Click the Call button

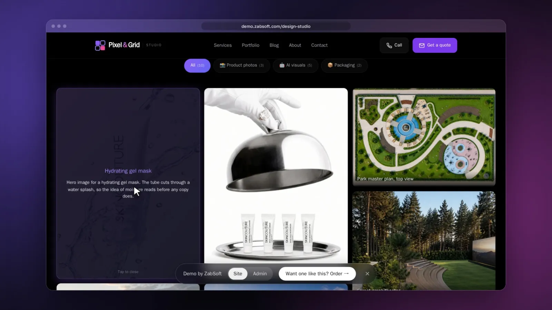394,45
